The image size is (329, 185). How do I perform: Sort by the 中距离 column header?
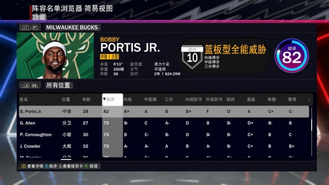tap(150, 99)
